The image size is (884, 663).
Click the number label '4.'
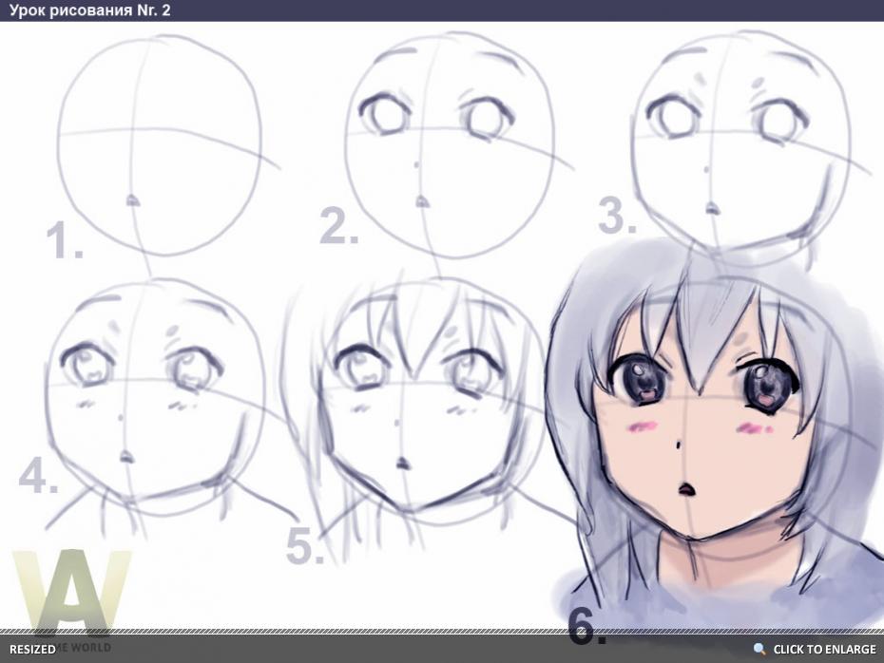point(38,476)
